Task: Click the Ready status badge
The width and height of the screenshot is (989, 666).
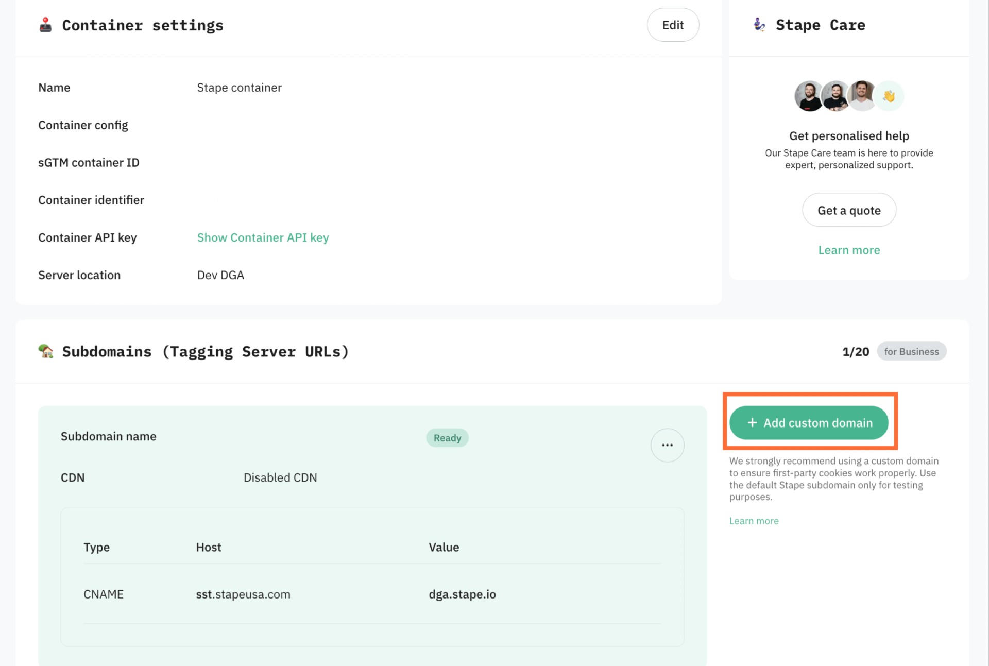Action: pos(447,438)
